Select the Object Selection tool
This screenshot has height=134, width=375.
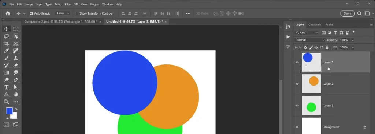[16, 36]
